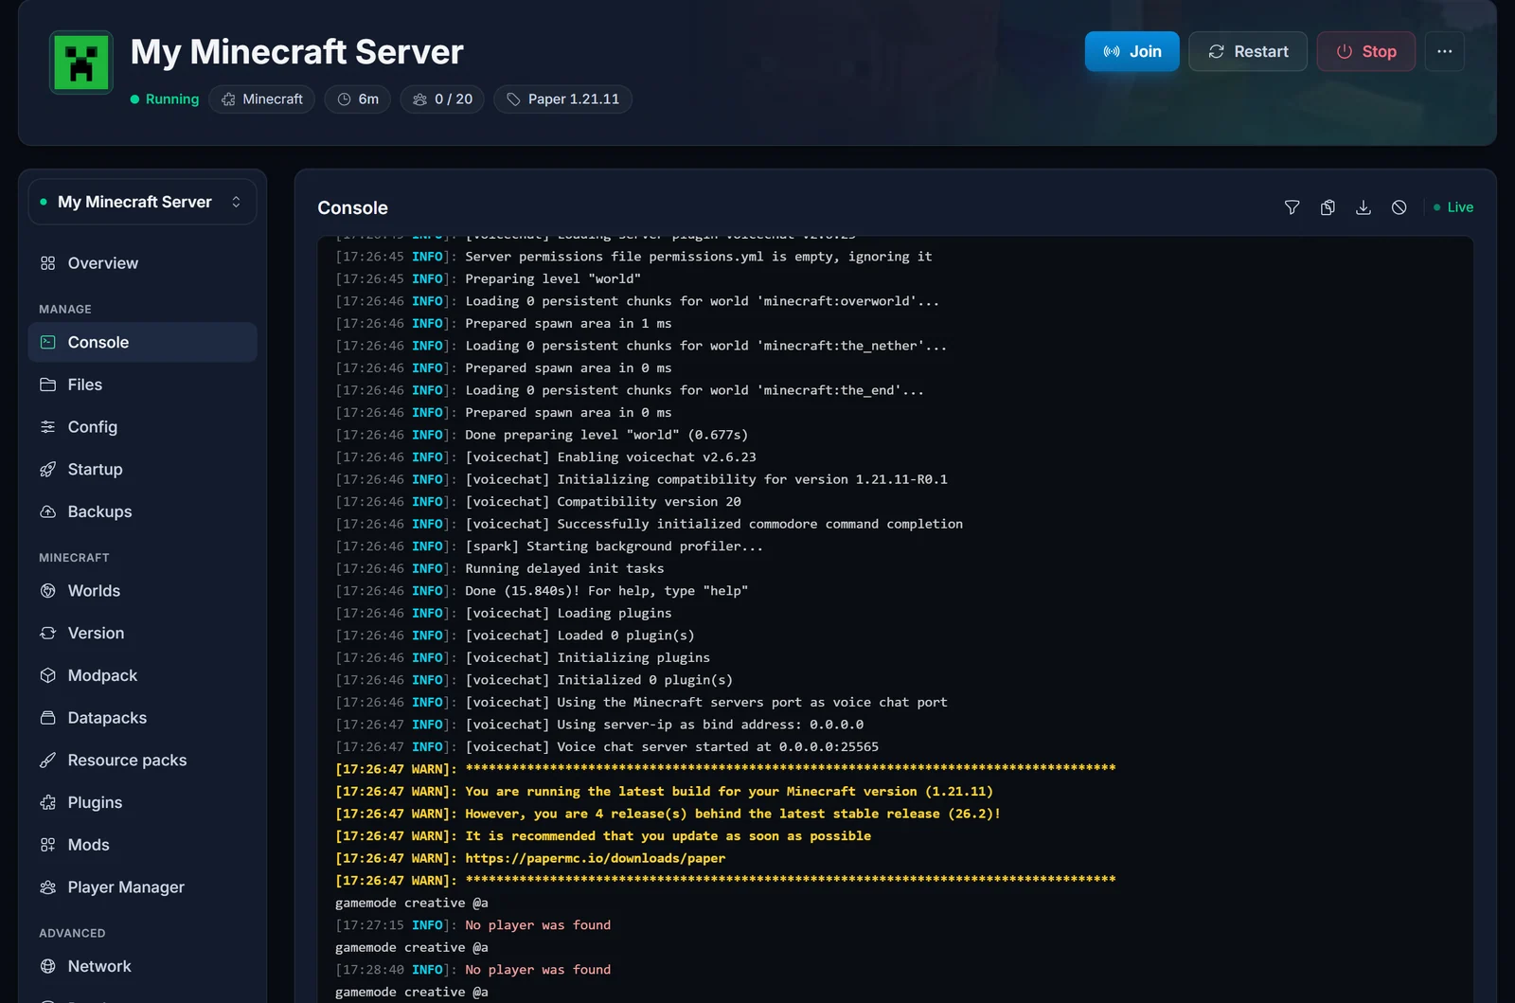This screenshot has height=1003, width=1515.
Task: Go to Files section
Action: [142, 385]
